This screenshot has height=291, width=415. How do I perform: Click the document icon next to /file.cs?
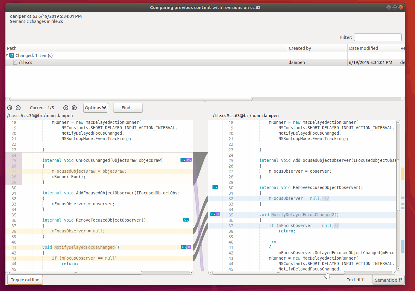pos(15,62)
